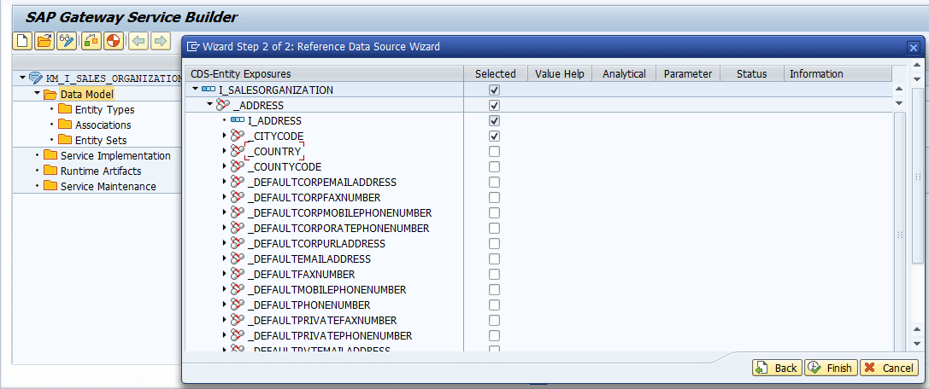Uncheck Selected box for _ADDRESS

[x=494, y=105]
